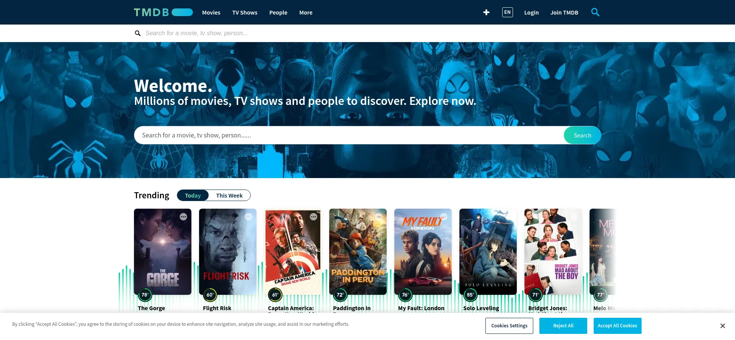Click the Login link
The width and height of the screenshot is (735, 340).
tap(531, 12)
